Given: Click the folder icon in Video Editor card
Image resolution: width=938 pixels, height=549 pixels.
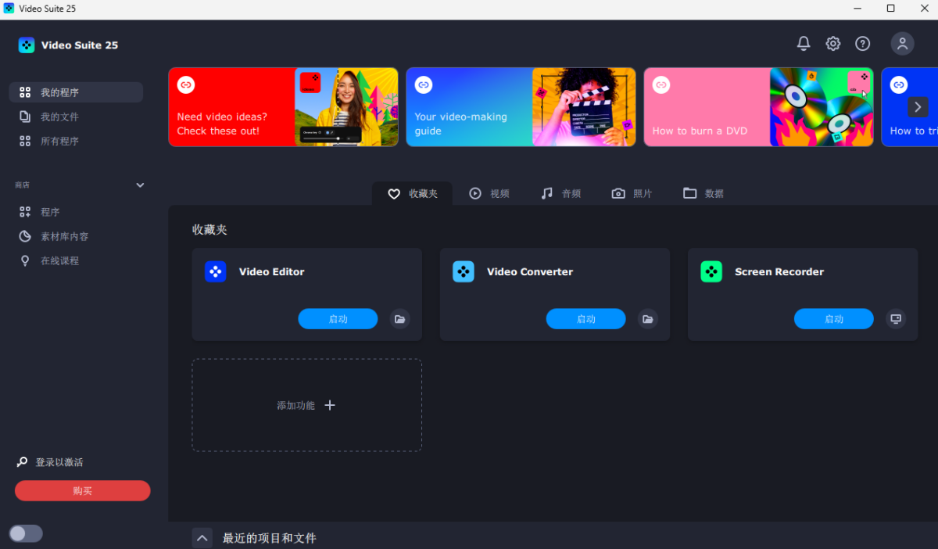Looking at the screenshot, I should tap(400, 319).
